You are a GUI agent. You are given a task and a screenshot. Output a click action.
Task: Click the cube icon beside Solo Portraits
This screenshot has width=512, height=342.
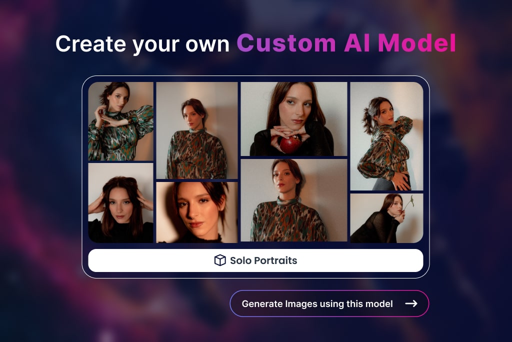[x=219, y=260]
